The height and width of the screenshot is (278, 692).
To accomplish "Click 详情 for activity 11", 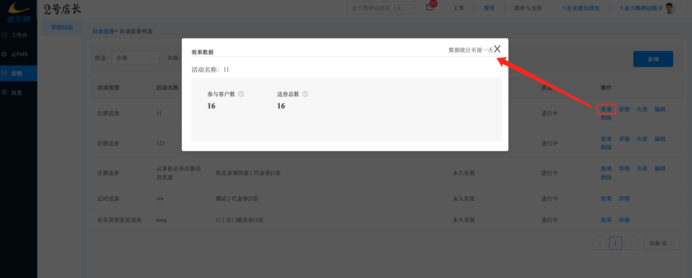I will [x=624, y=109].
